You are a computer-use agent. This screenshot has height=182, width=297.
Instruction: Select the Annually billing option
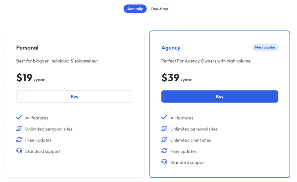135,9
